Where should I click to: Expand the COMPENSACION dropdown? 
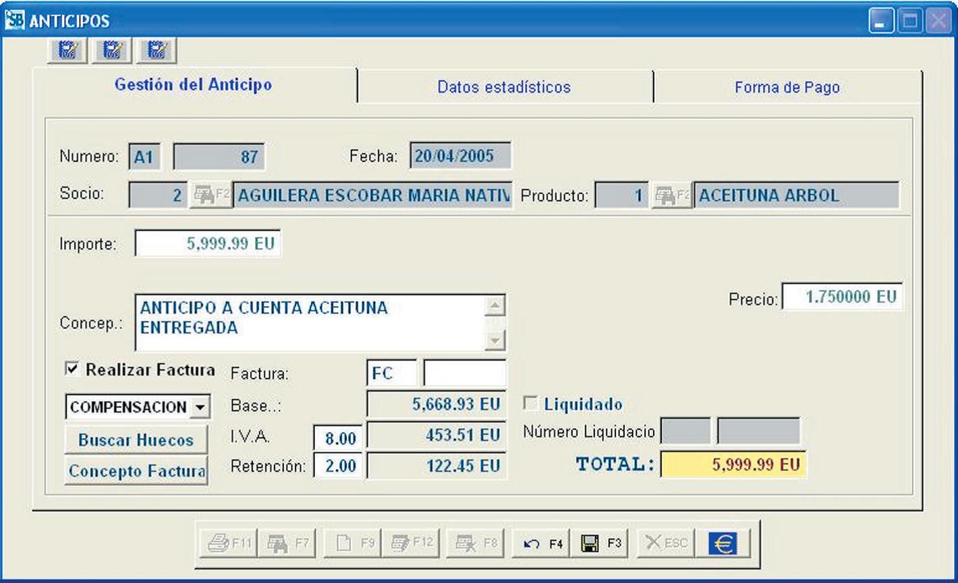(x=200, y=407)
